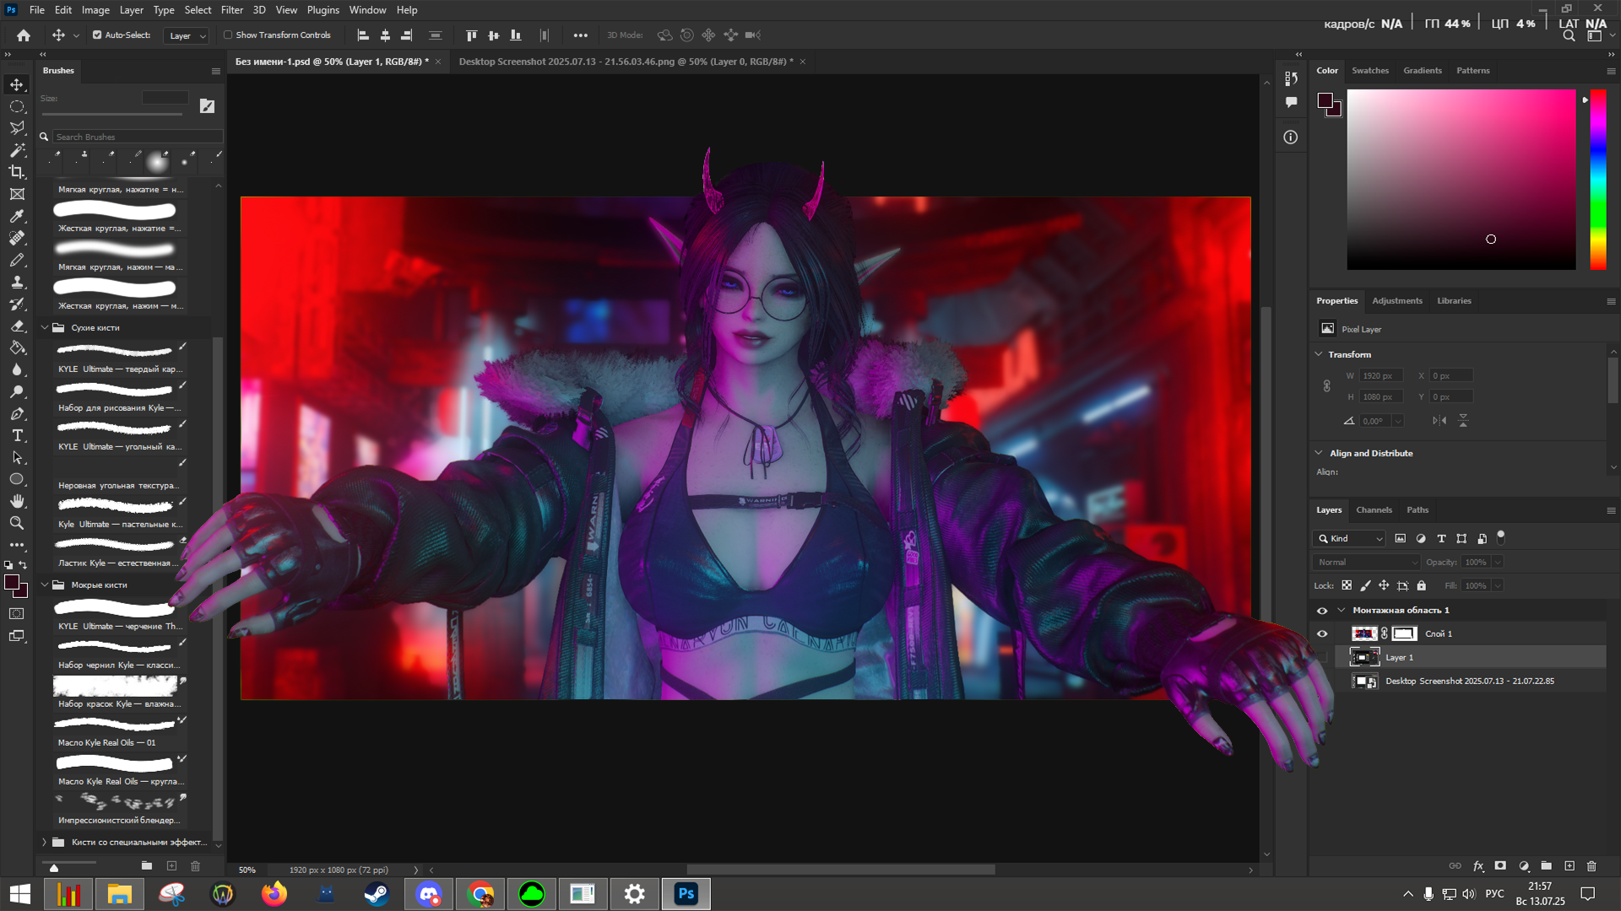Click the fx layer style icon
Viewport: 1621px width, 911px height.
click(x=1478, y=866)
